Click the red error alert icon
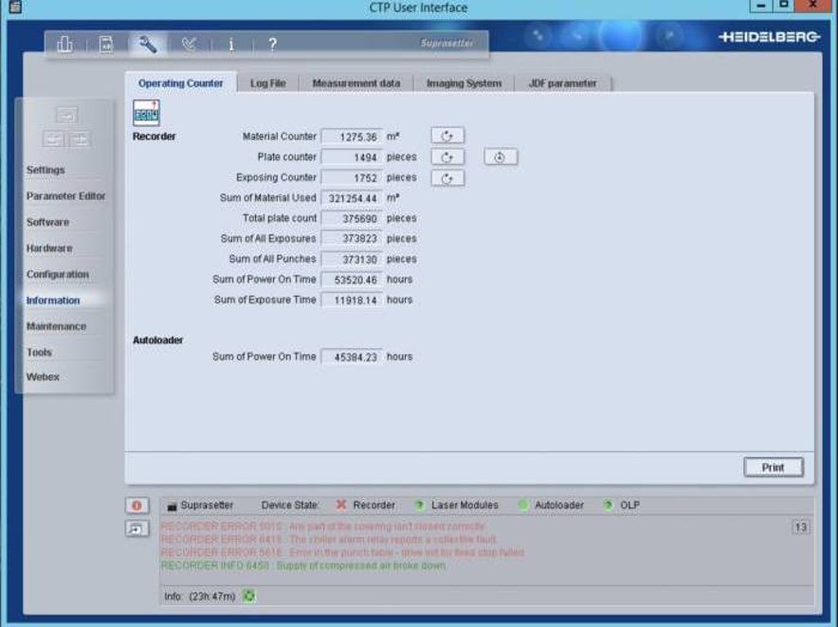 tap(136, 506)
